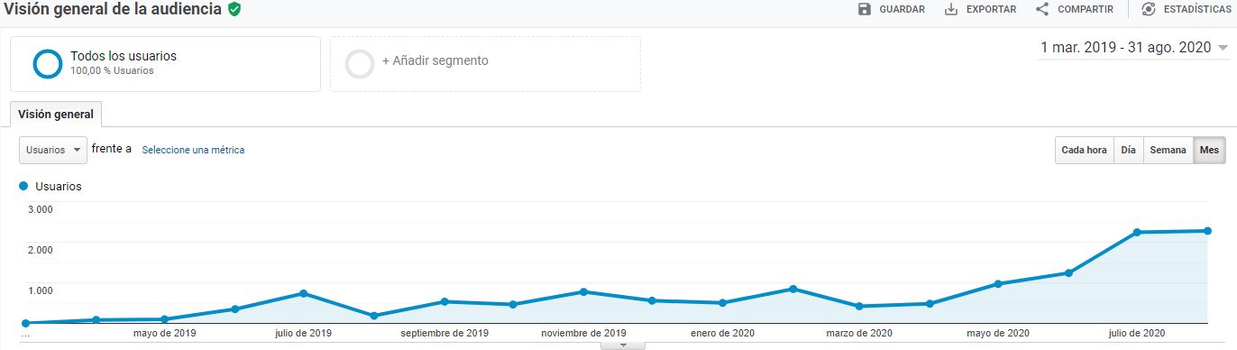Click the Usuarios legend label
Image resolution: width=1237 pixels, height=350 pixels.
59,186
